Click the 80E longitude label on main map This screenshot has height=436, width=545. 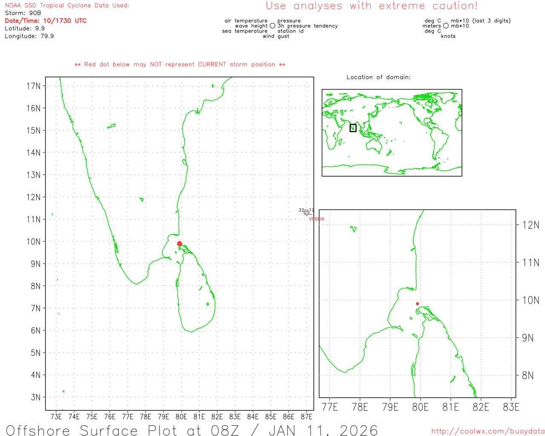click(181, 417)
